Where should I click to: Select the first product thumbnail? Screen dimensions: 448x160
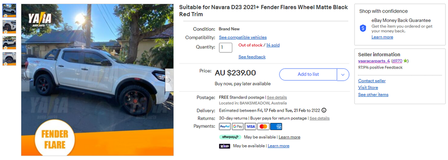[10, 10]
